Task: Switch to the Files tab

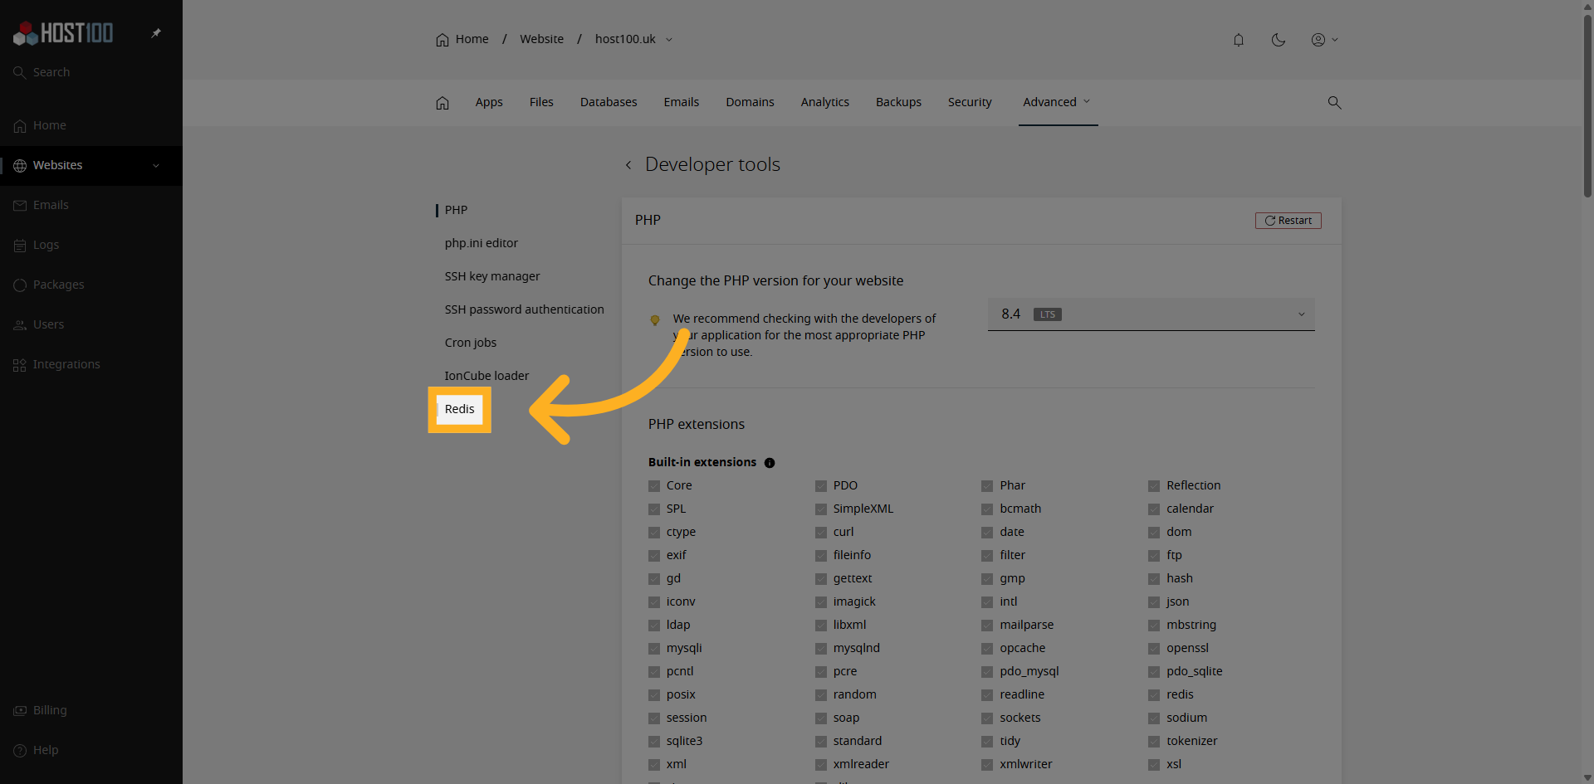Action: (x=541, y=102)
